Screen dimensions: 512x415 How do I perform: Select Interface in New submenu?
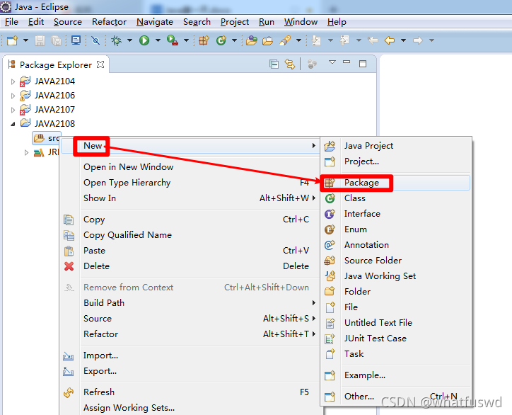(396, 214)
